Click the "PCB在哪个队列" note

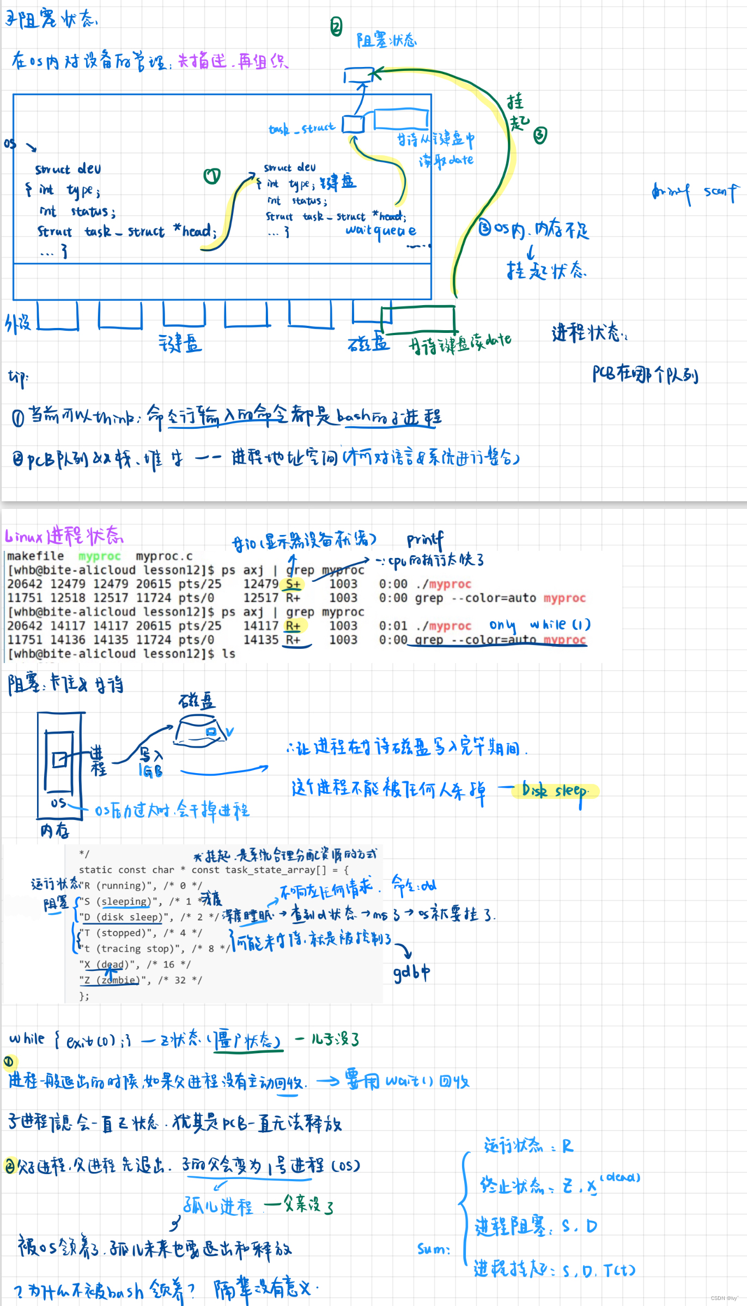[645, 374]
